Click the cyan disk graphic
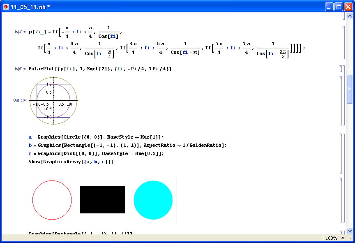Image resolution: width=355 pixels, height=243 pixels. [x=153, y=200]
